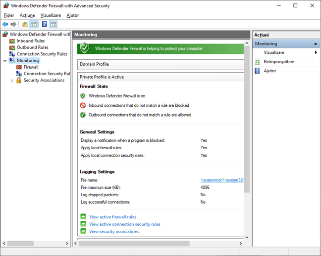
Task: Expand the Security Associations node
Action: pos(12,81)
